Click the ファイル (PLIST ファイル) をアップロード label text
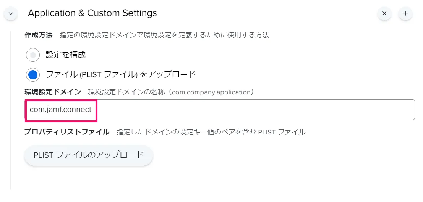This screenshot has width=423, height=202. tap(121, 74)
